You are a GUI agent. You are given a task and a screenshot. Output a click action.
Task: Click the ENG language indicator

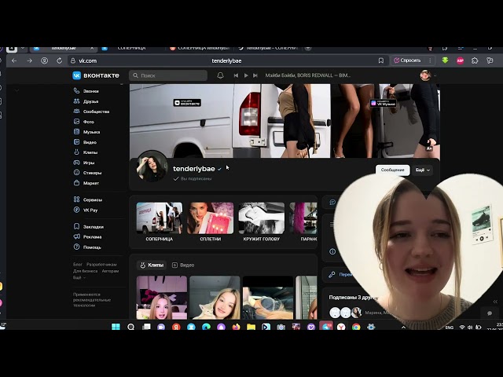point(450,328)
